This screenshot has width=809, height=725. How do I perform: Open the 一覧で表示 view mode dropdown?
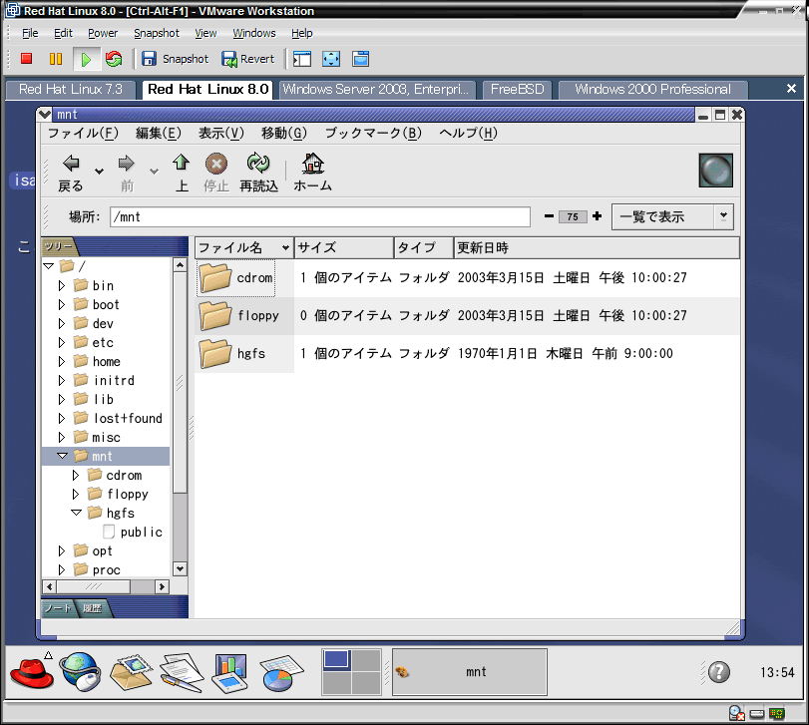(672, 216)
